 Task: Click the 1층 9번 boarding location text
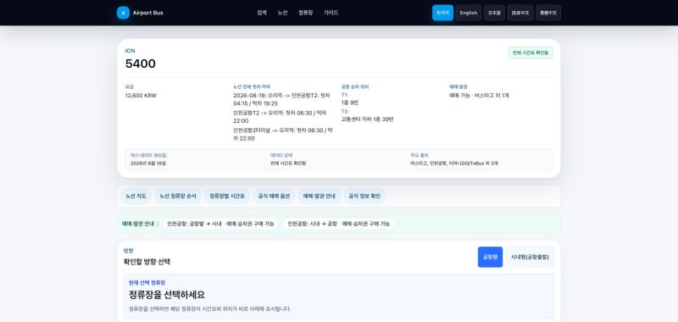point(350,103)
